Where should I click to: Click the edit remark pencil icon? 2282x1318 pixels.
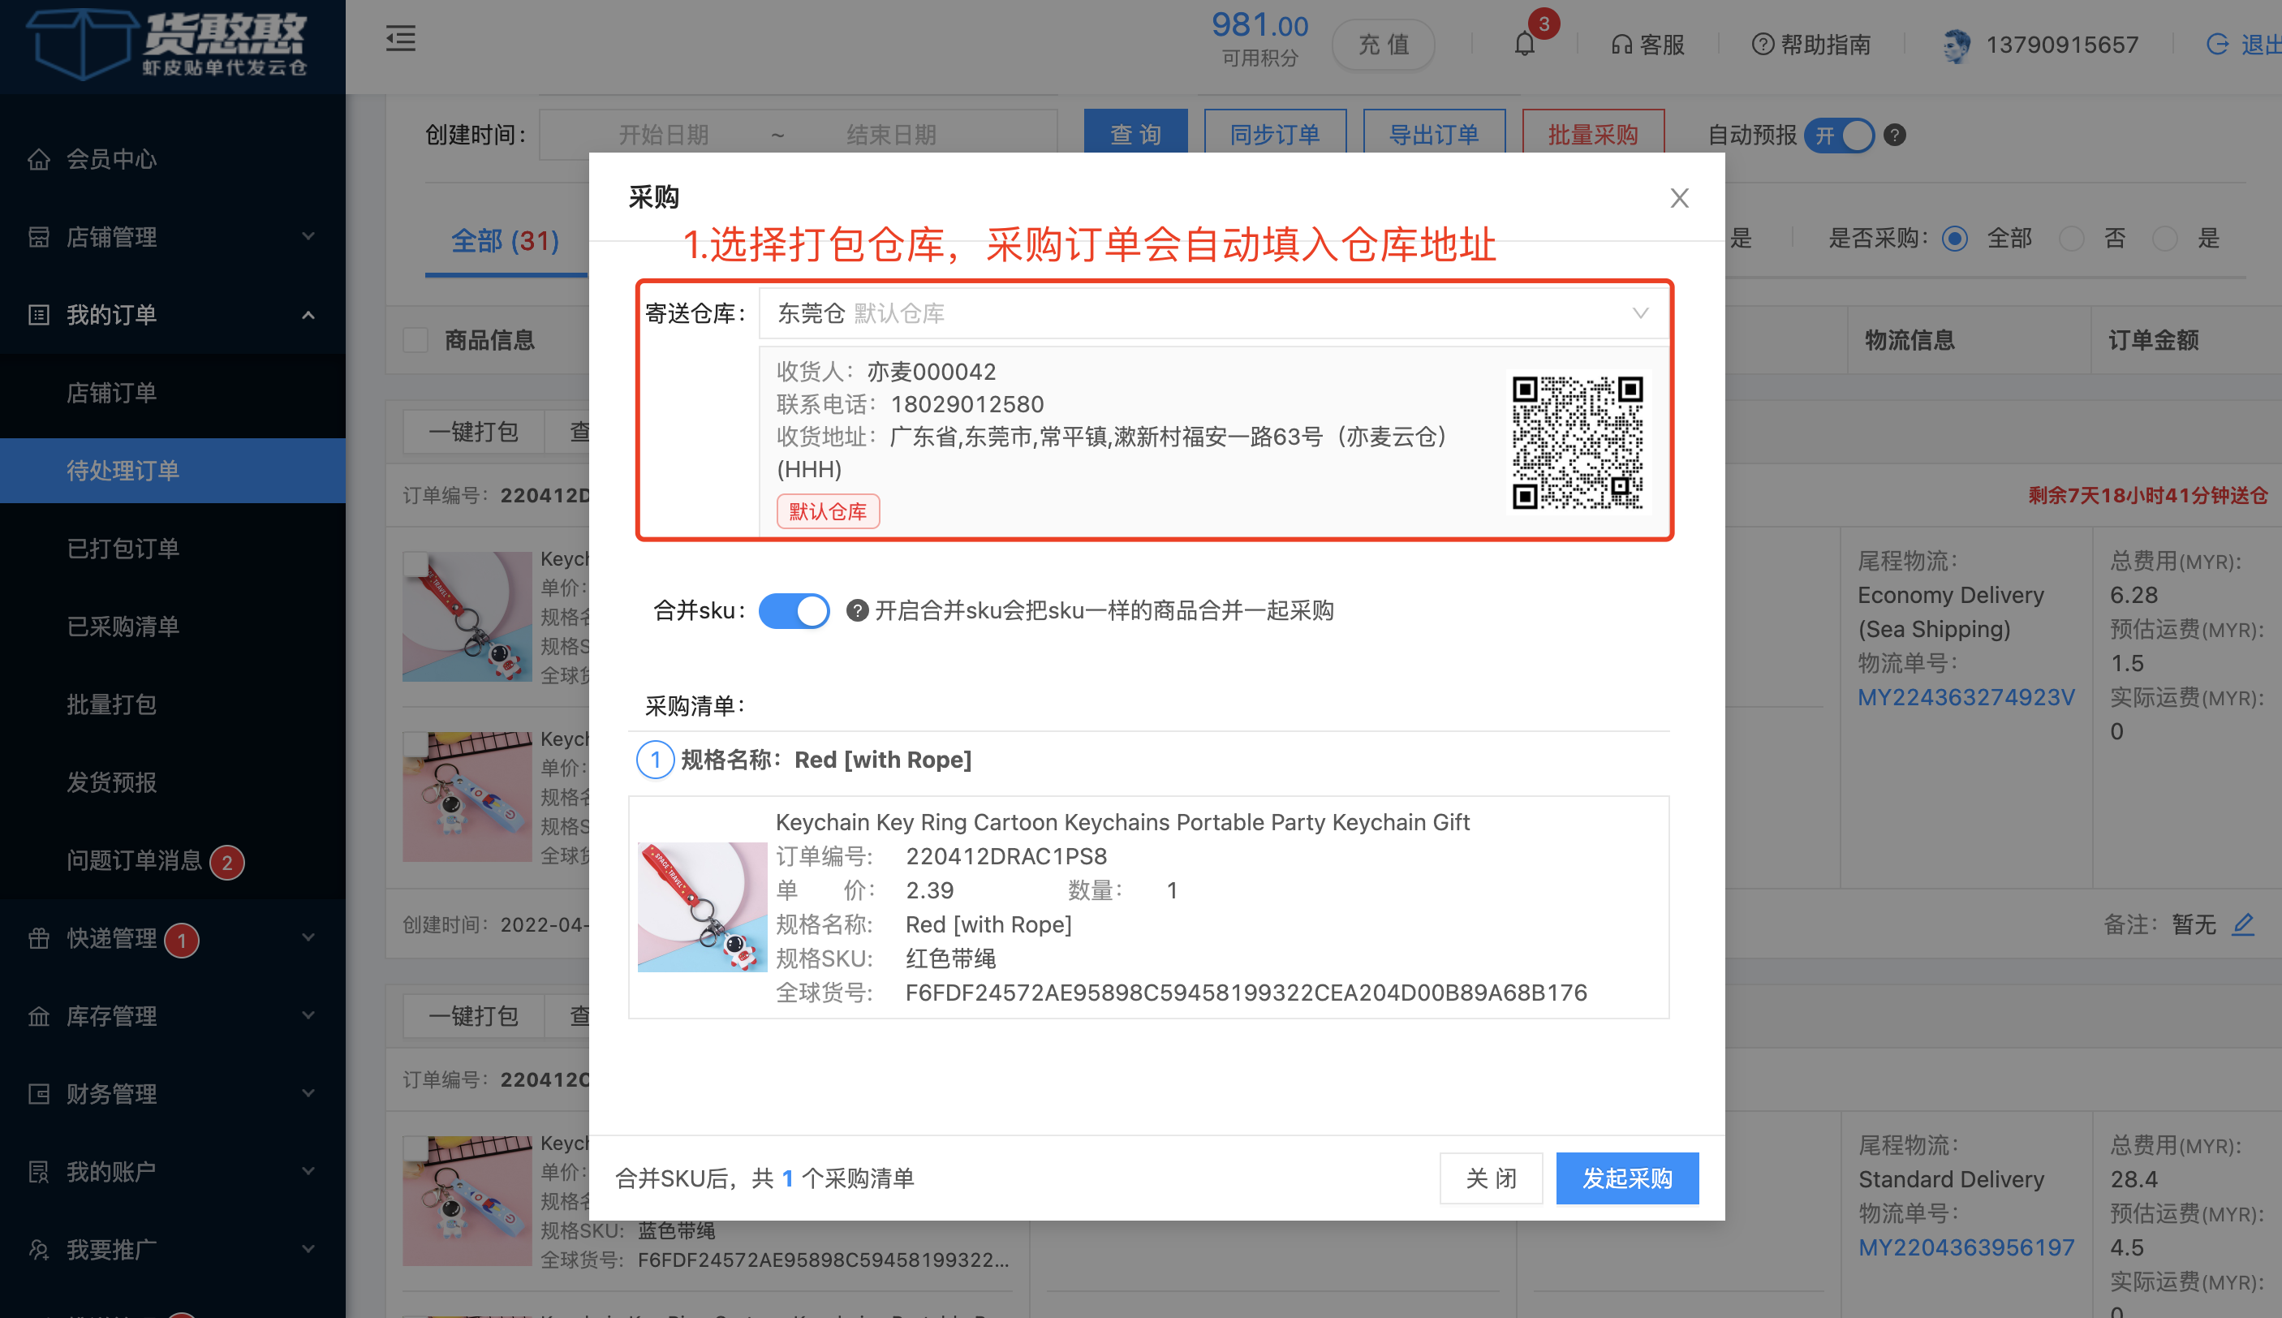pyautogui.click(x=2243, y=924)
